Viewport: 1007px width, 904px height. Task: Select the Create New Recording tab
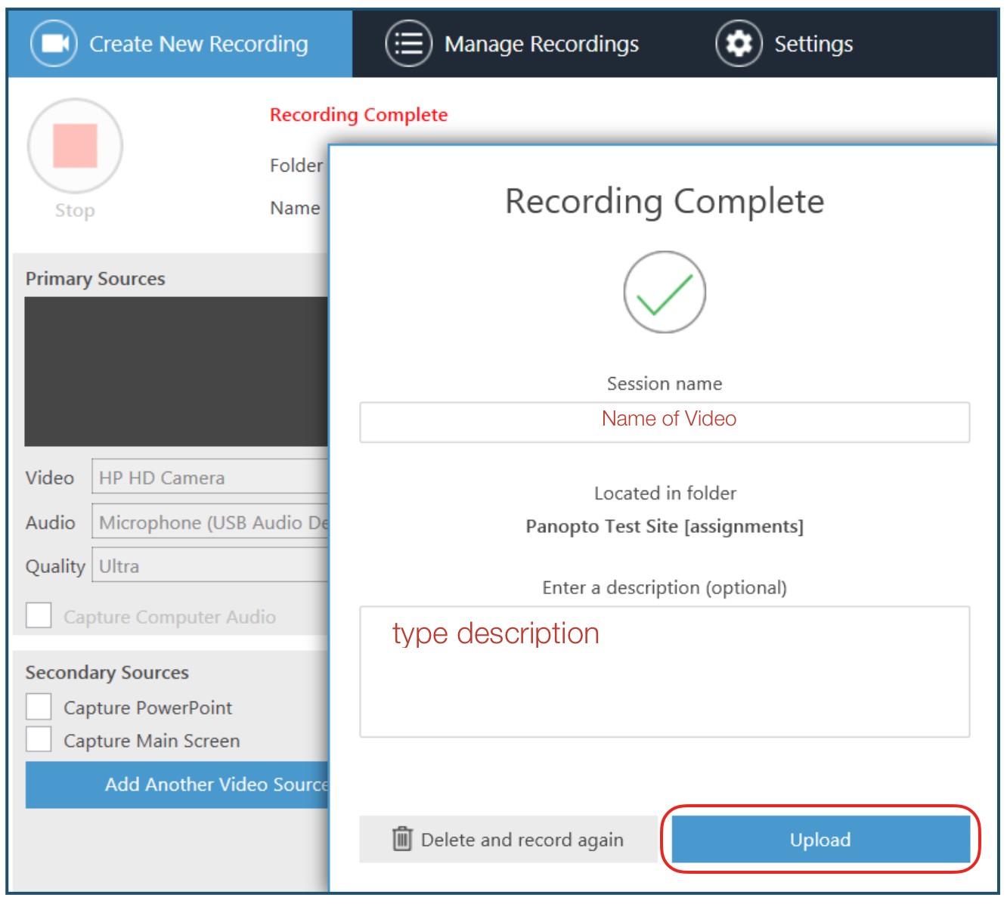click(x=199, y=43)
